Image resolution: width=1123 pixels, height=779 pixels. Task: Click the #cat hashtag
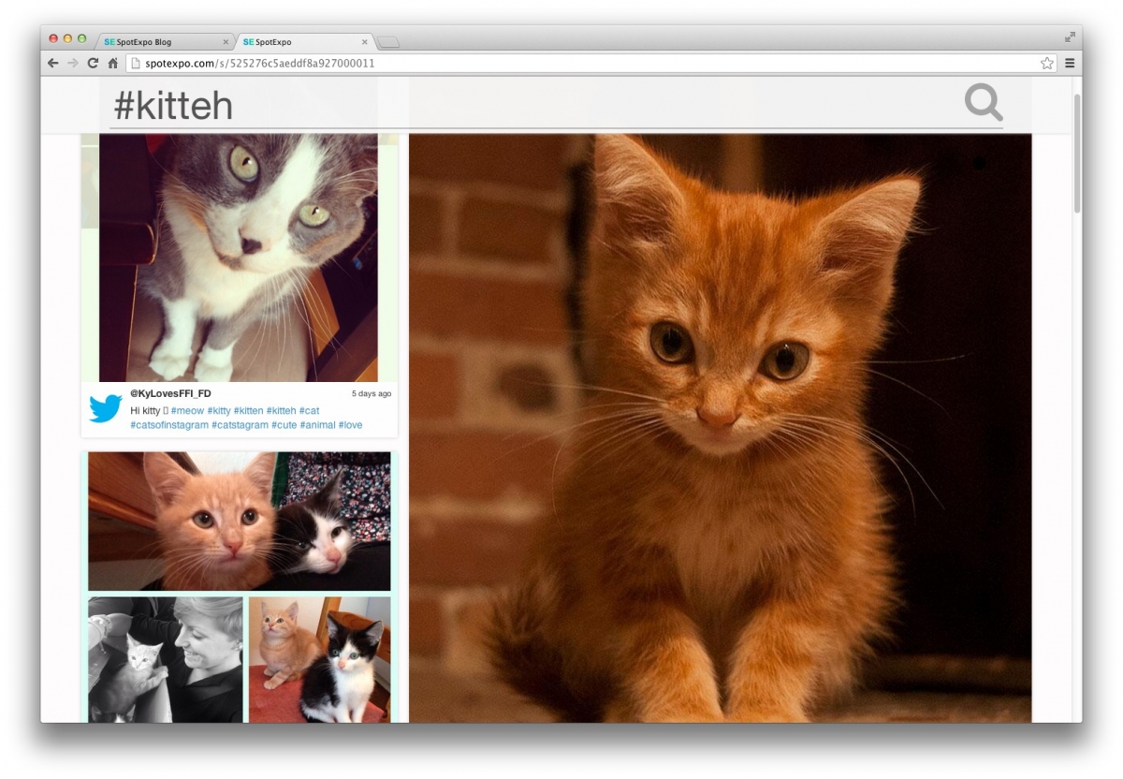(310, 410)
